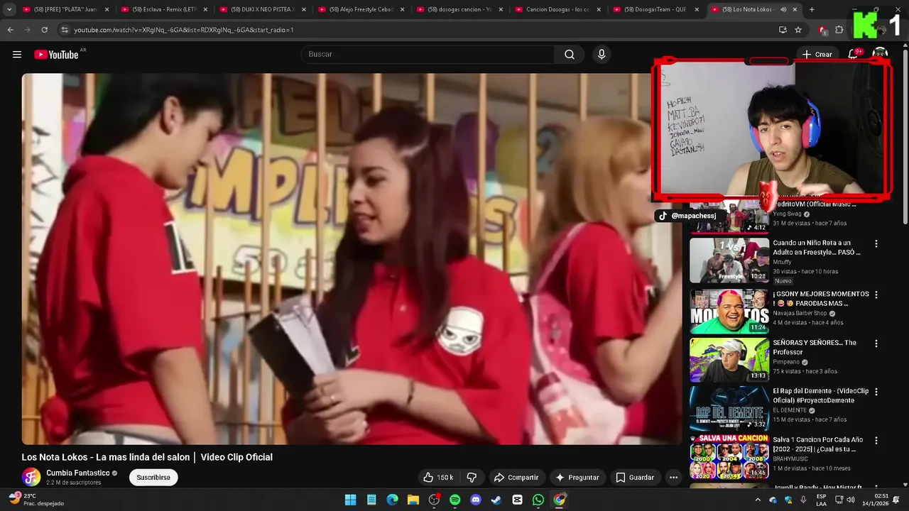Open the Cumbia Fantastico channel link
Viewport: 909px width, 511px height.
77,473
